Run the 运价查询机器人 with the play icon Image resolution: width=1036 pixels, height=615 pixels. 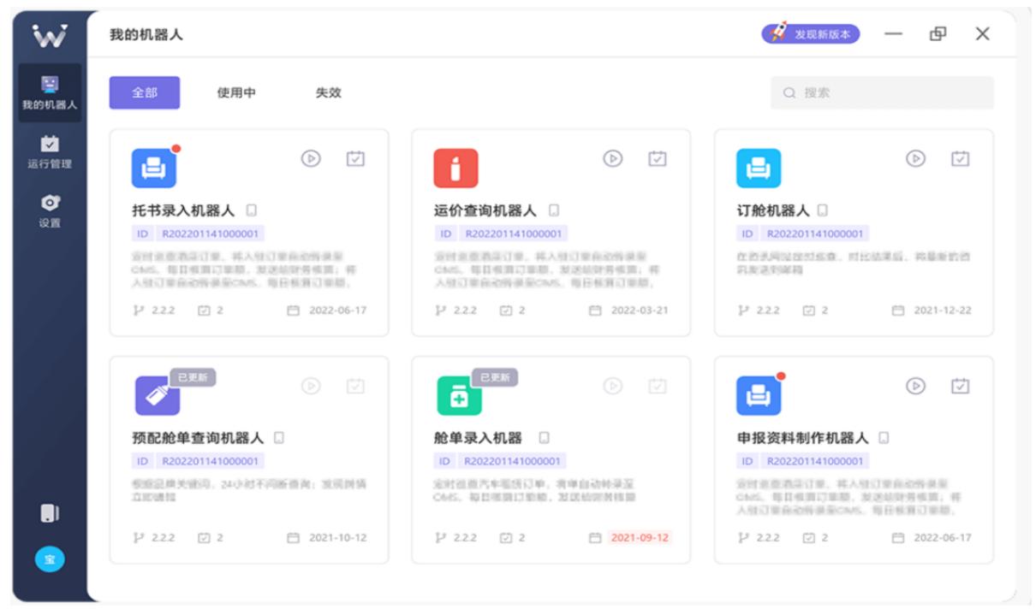612,158
